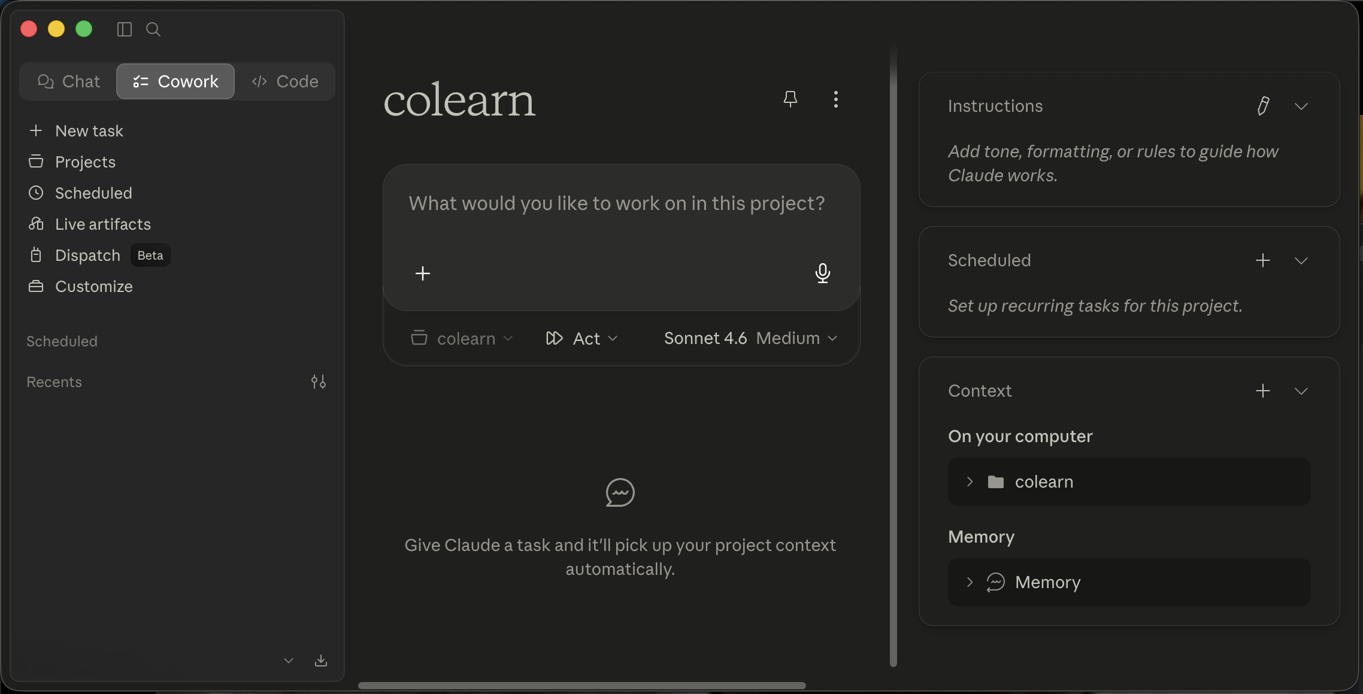The height and width of the screenshot is (694, 1363).
Task: Switch to the Code tab
Action: 285,81
